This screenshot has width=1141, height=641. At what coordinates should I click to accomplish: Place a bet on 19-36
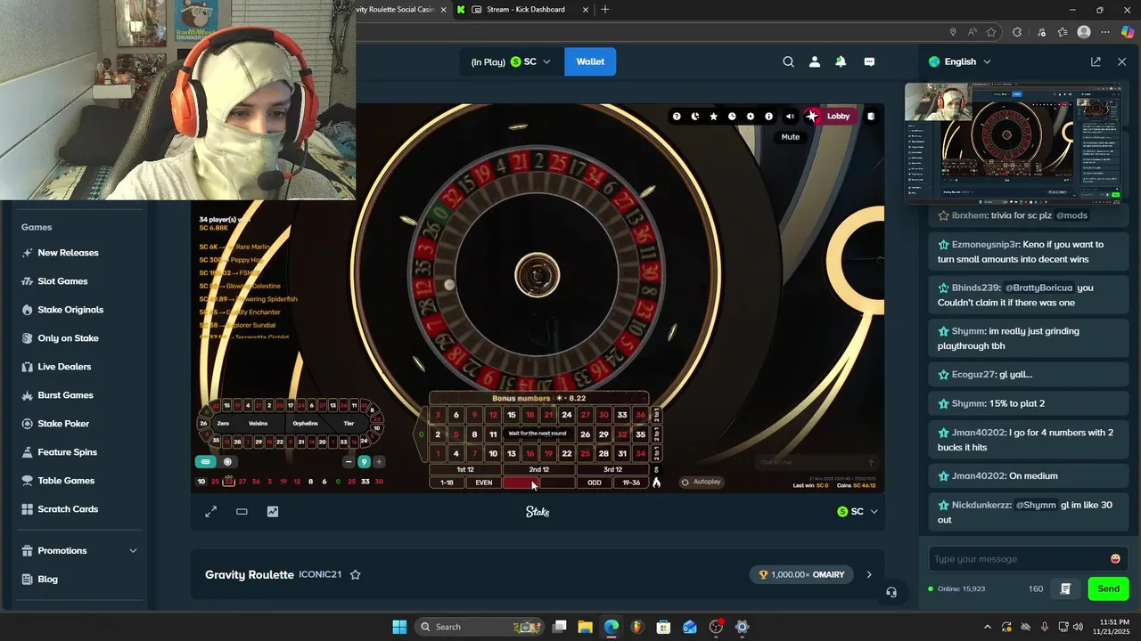coord(631,483)
